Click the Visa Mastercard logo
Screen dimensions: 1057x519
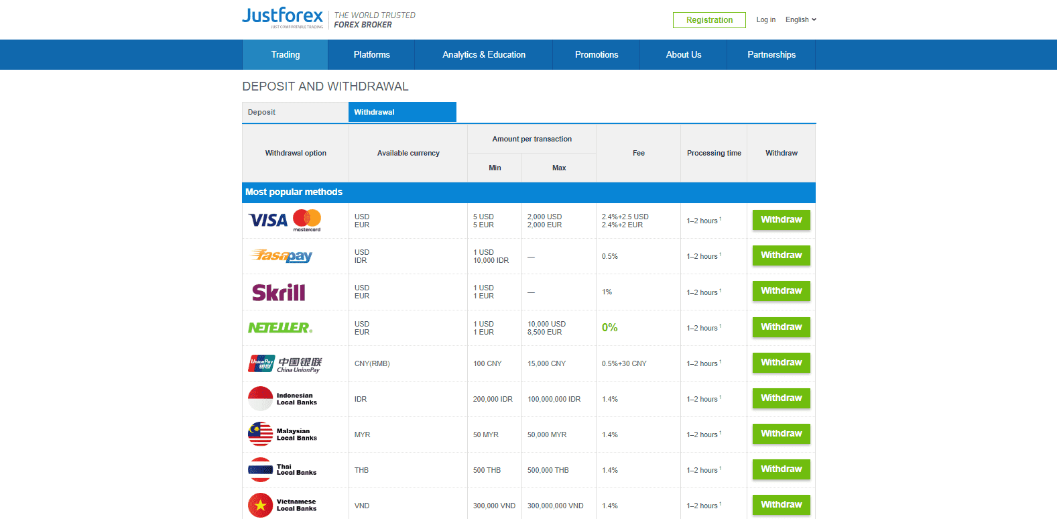[x=285, y=221]
